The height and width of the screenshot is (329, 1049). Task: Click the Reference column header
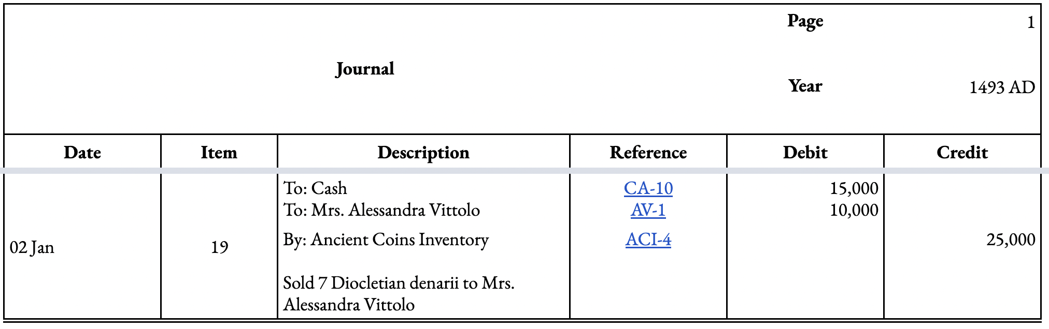click(x=648, y=152)
